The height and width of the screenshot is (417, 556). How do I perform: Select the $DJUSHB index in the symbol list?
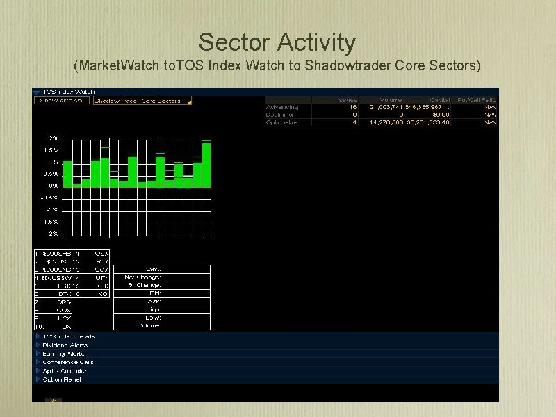pyautogui.click(x=54, y=254)
